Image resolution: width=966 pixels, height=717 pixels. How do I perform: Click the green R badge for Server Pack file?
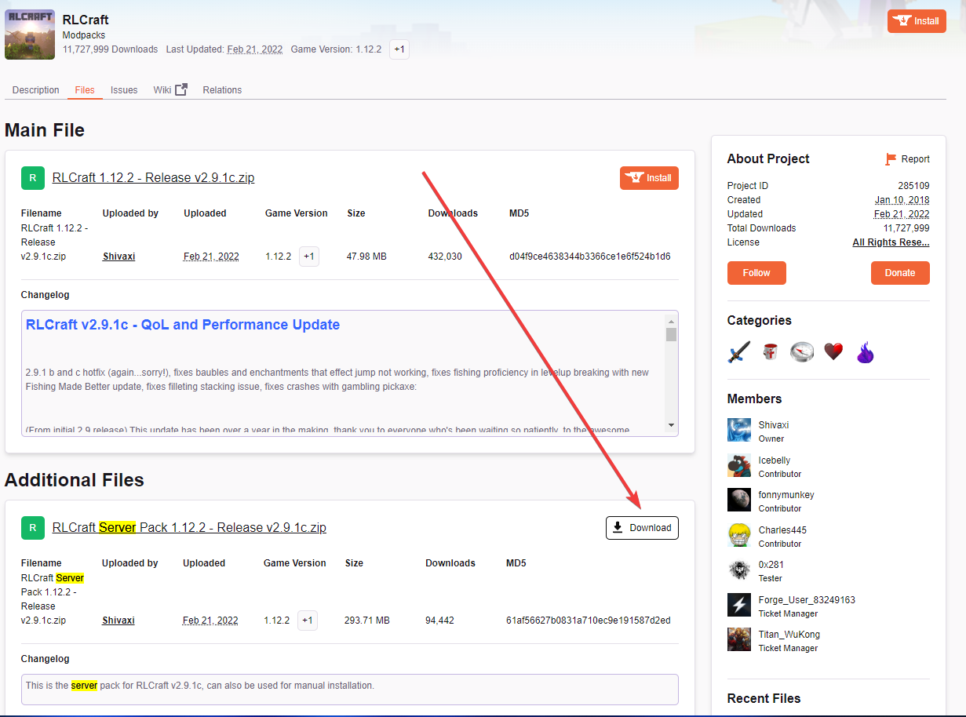click(x=32, y=528)
